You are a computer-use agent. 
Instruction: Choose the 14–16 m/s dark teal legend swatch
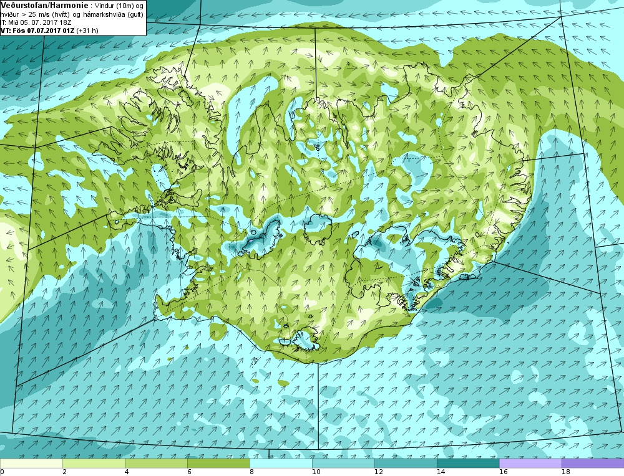468,464
